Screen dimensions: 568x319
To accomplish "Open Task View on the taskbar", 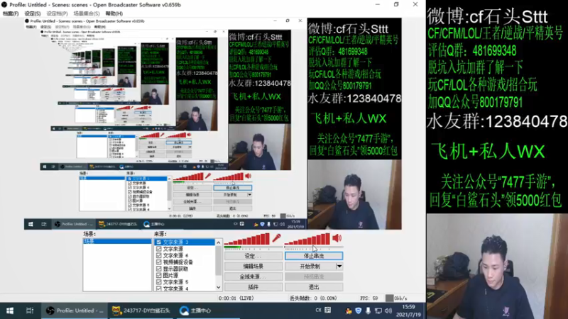I will pyautogui.click(x=30, y=310).
